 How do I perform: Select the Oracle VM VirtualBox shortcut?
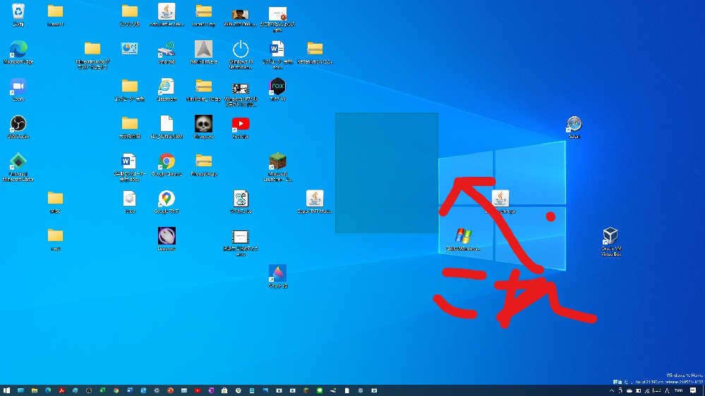611,241
